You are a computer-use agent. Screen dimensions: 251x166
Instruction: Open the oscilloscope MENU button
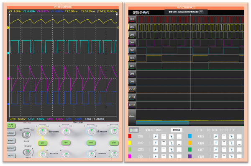11,156
